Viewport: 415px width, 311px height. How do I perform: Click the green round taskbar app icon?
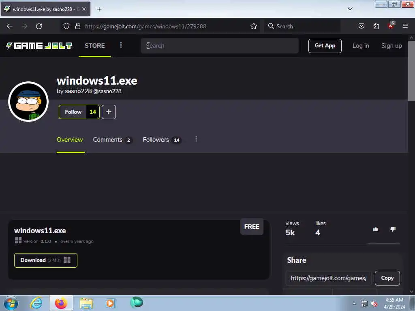tap(137, 302)
